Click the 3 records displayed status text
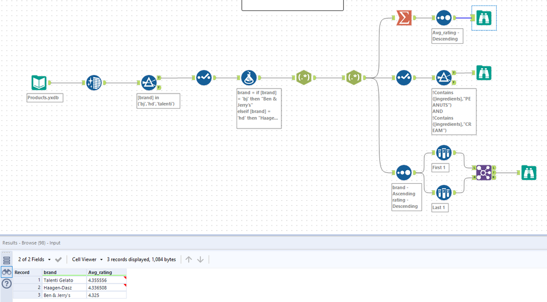The height and width of the screenshot is (302, 547). pyautogui.click(x=141, y=259)
